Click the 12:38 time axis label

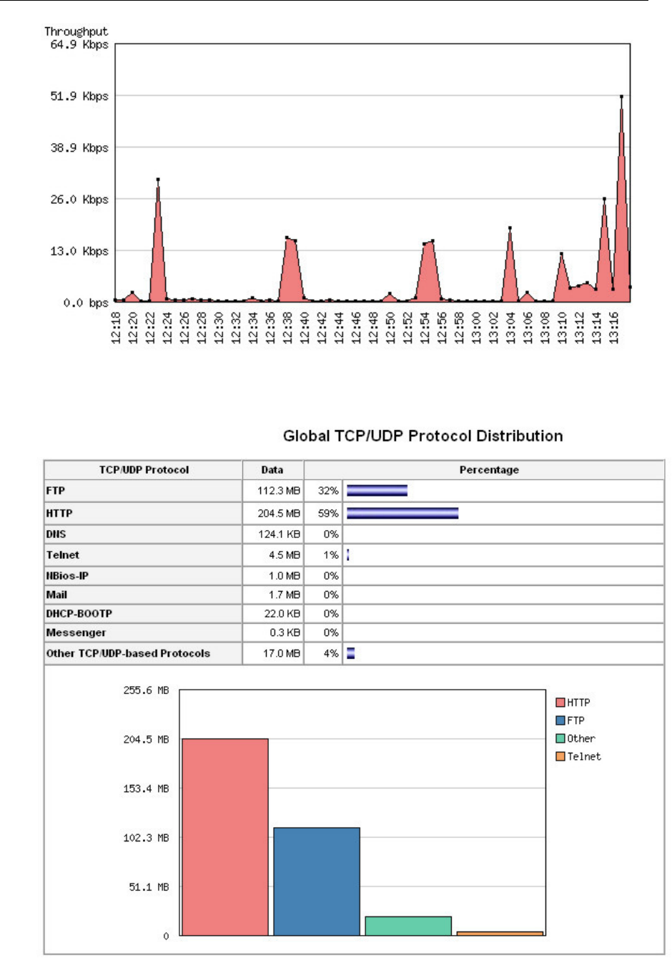point(287,328)
